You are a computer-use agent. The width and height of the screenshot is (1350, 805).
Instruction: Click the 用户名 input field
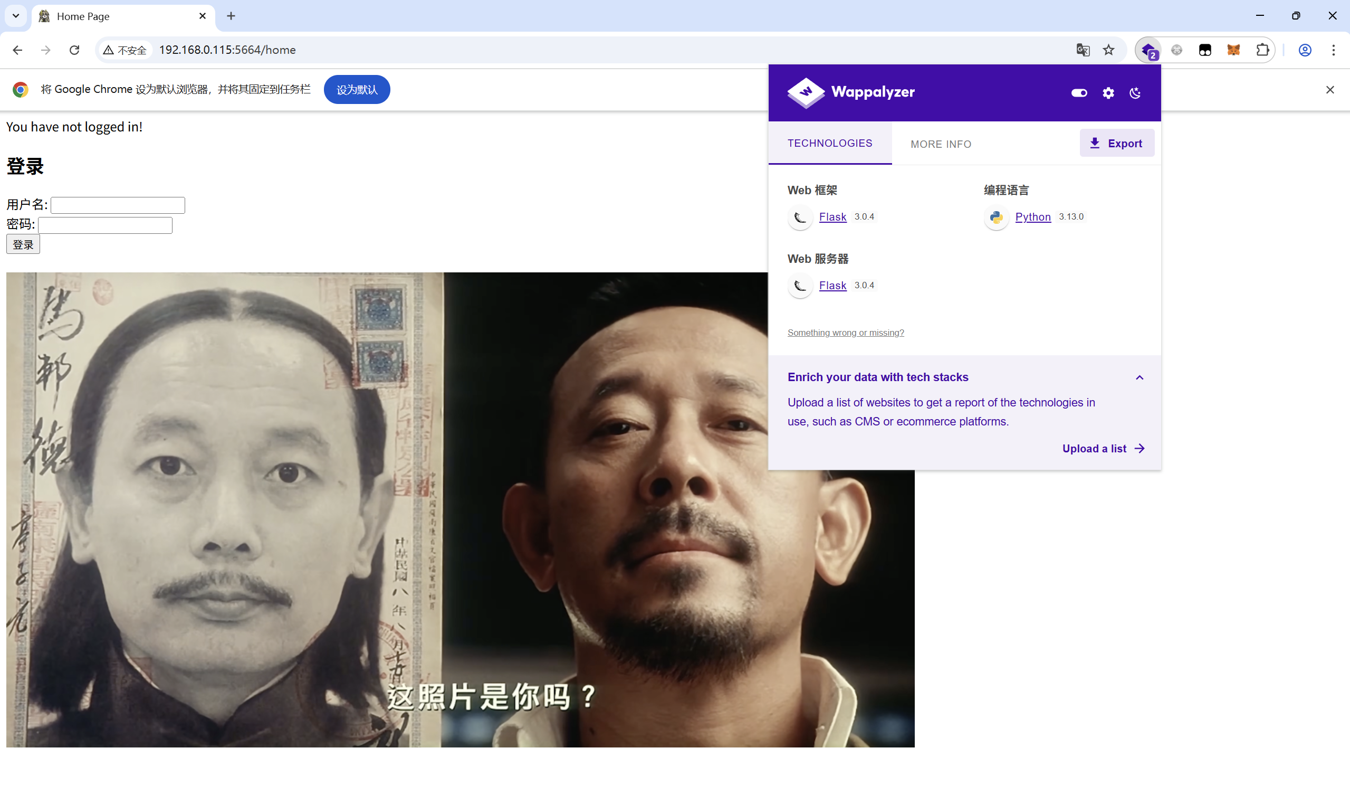pos(118,205)
